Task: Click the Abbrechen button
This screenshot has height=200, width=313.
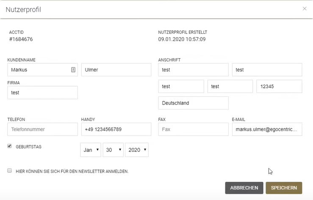Action: (x=244, y=188)
